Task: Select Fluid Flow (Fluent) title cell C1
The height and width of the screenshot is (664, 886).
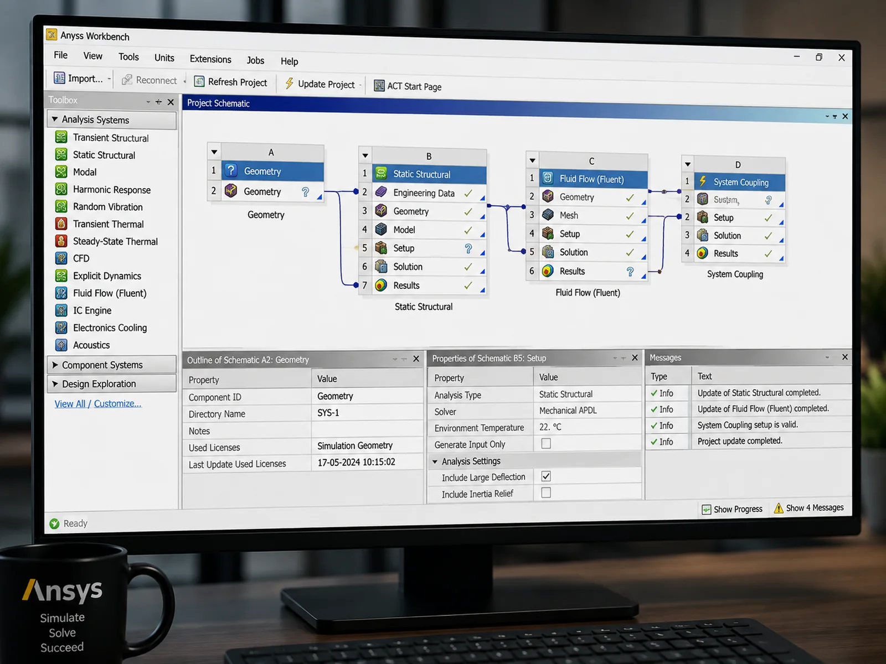Action: 593,178
